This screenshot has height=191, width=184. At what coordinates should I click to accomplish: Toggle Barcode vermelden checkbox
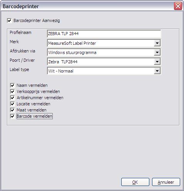pos(12,116)
